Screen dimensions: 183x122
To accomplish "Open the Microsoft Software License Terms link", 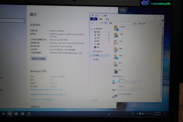I will pos(42,99).
